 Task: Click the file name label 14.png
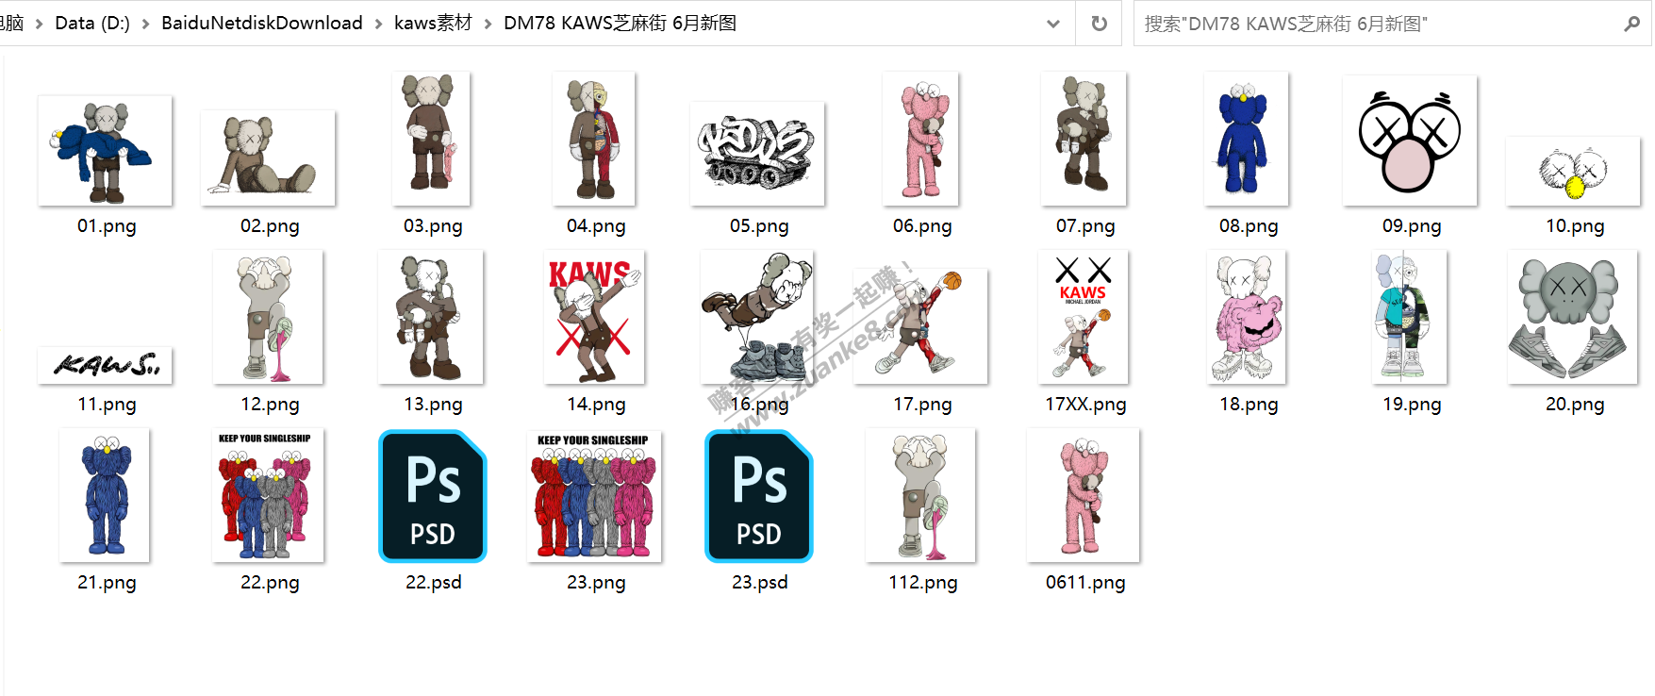point(596,405)
